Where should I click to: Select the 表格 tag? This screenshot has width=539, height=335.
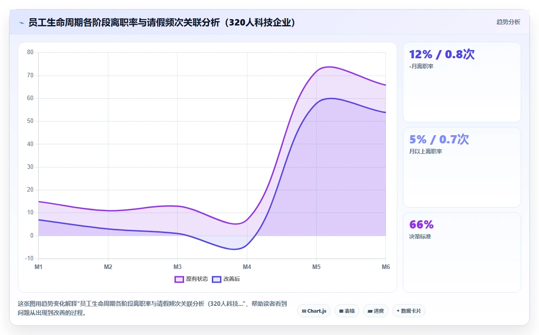347,311
